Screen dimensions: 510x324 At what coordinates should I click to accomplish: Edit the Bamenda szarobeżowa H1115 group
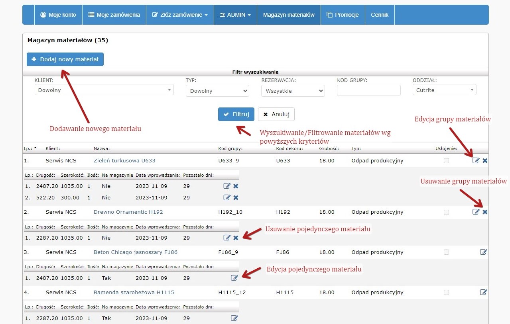[x=483, y=292]
